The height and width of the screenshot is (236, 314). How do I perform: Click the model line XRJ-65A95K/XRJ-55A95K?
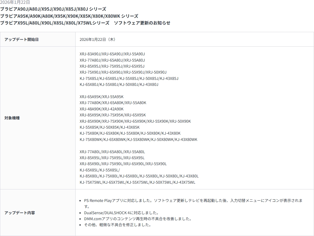coord(101,97)
